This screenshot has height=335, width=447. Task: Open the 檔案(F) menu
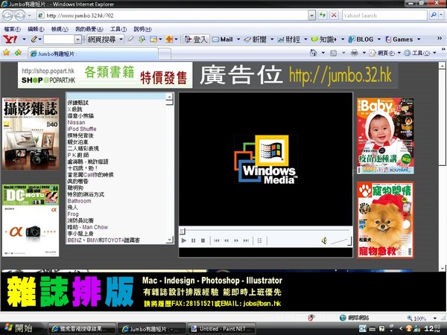12,28
